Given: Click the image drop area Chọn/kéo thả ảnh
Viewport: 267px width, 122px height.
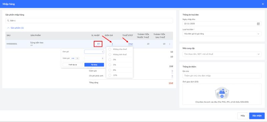Looking at the screenshot, I should [222, 94].
